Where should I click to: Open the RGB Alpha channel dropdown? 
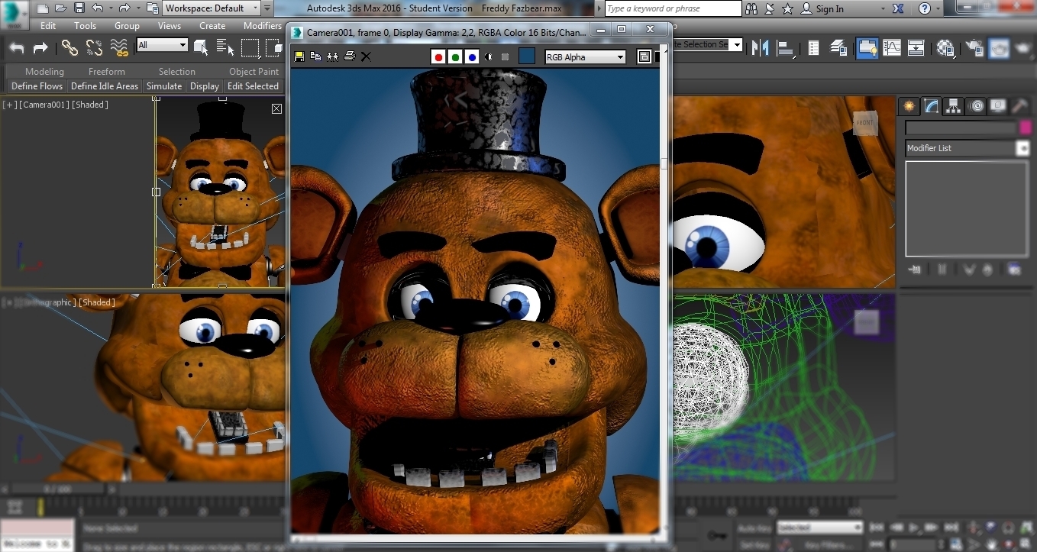click(585, 56)
